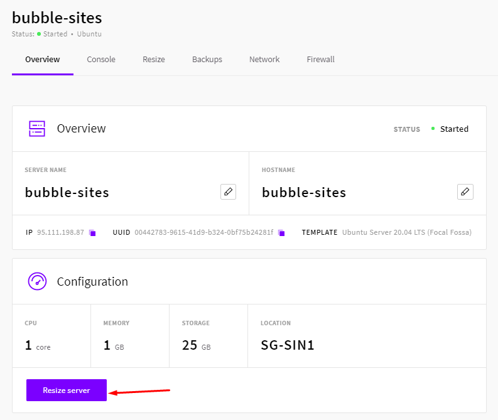Click the bubble-sites page title
Viewport: 498px width, 420px height.
click(57, 18)
